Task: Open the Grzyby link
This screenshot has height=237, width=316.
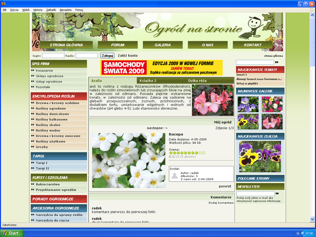Action: coord(42,147)
